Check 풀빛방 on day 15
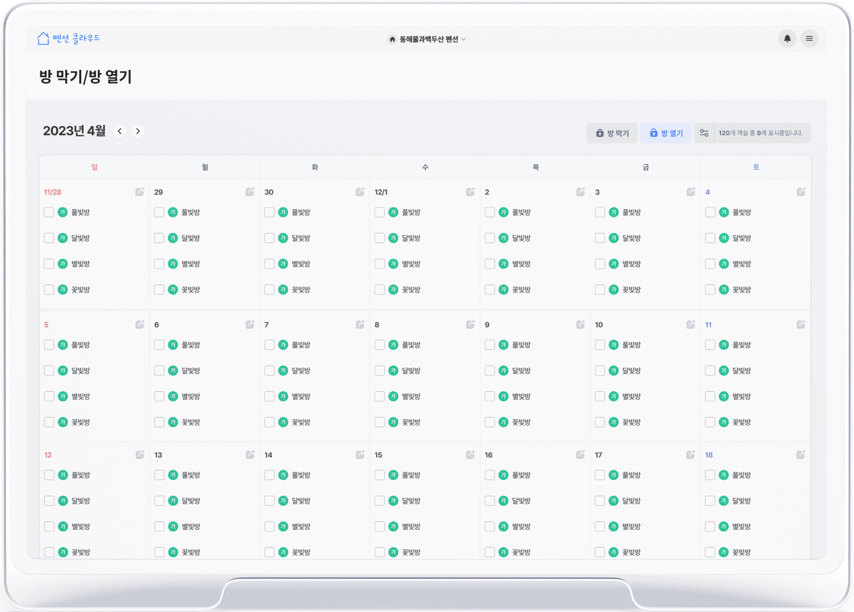Viewport: 854px width, 612px height. tap(379, 475)
